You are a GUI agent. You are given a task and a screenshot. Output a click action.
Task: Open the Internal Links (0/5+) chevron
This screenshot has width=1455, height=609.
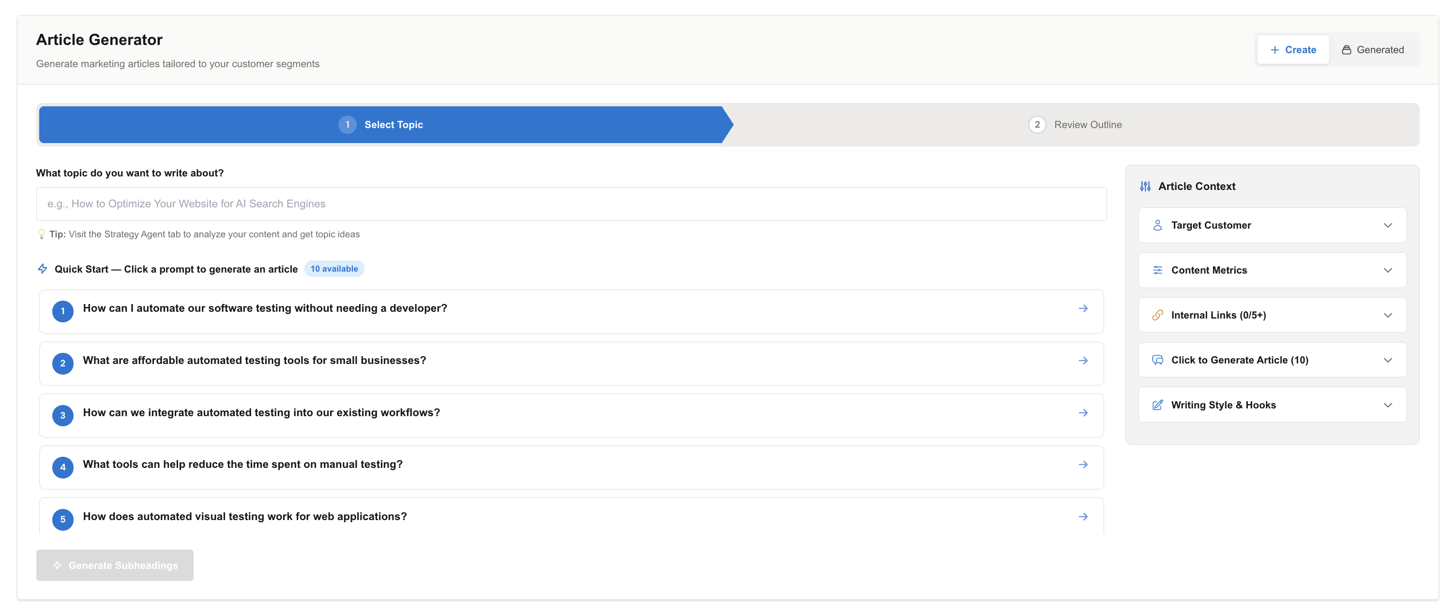pos(1388,315)
